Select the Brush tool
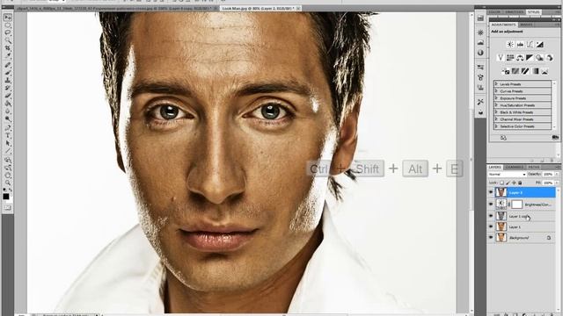Screen dimensions: 563x316 [8, 73]
